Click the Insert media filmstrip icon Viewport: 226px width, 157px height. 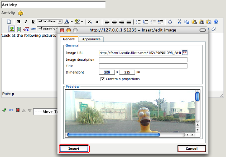pyautogui.click(x=19, y=29)
